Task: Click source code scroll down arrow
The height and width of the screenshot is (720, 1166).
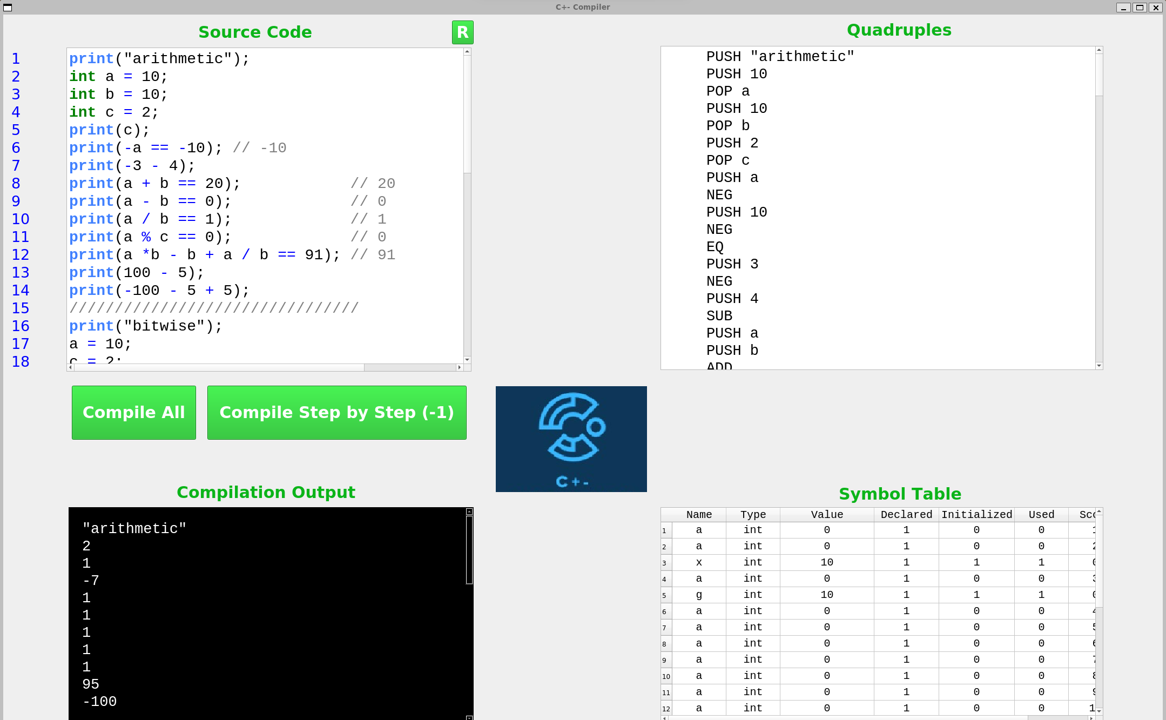Action: pos(467,359)
